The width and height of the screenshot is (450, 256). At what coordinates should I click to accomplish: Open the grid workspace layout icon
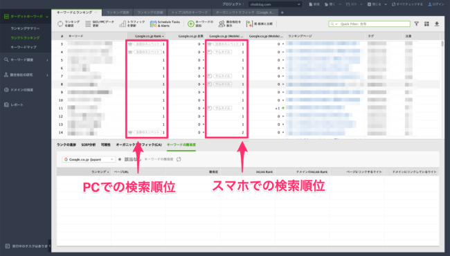click(x=426, y=24)
